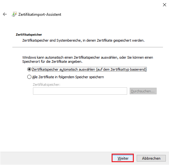Click the paragraph starting 'Windows kann automatisch'
The image size is (169, 165).
[x=88, y=60]
